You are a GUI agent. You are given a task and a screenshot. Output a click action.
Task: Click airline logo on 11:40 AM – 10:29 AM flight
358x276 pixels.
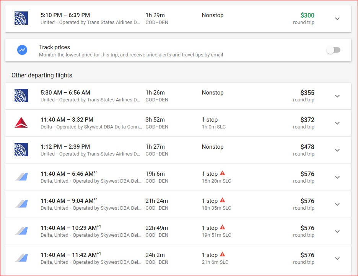click(21, 231)
